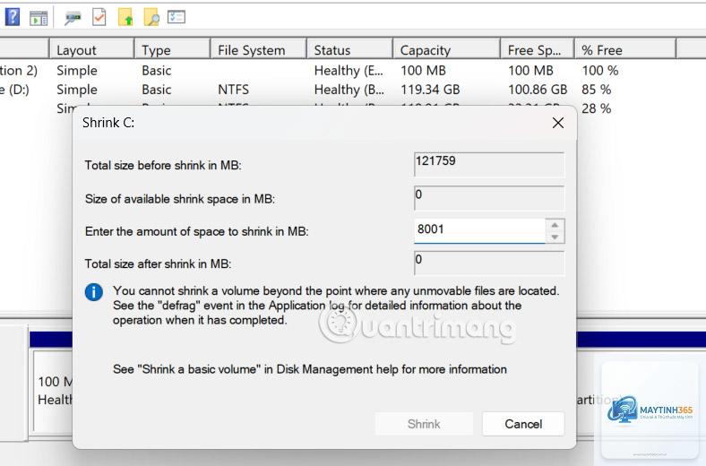Click the 100 MB partition block in disk map
Image resolution: width=706 pixels, height=466 pixels.
click(x=53, y=391)
